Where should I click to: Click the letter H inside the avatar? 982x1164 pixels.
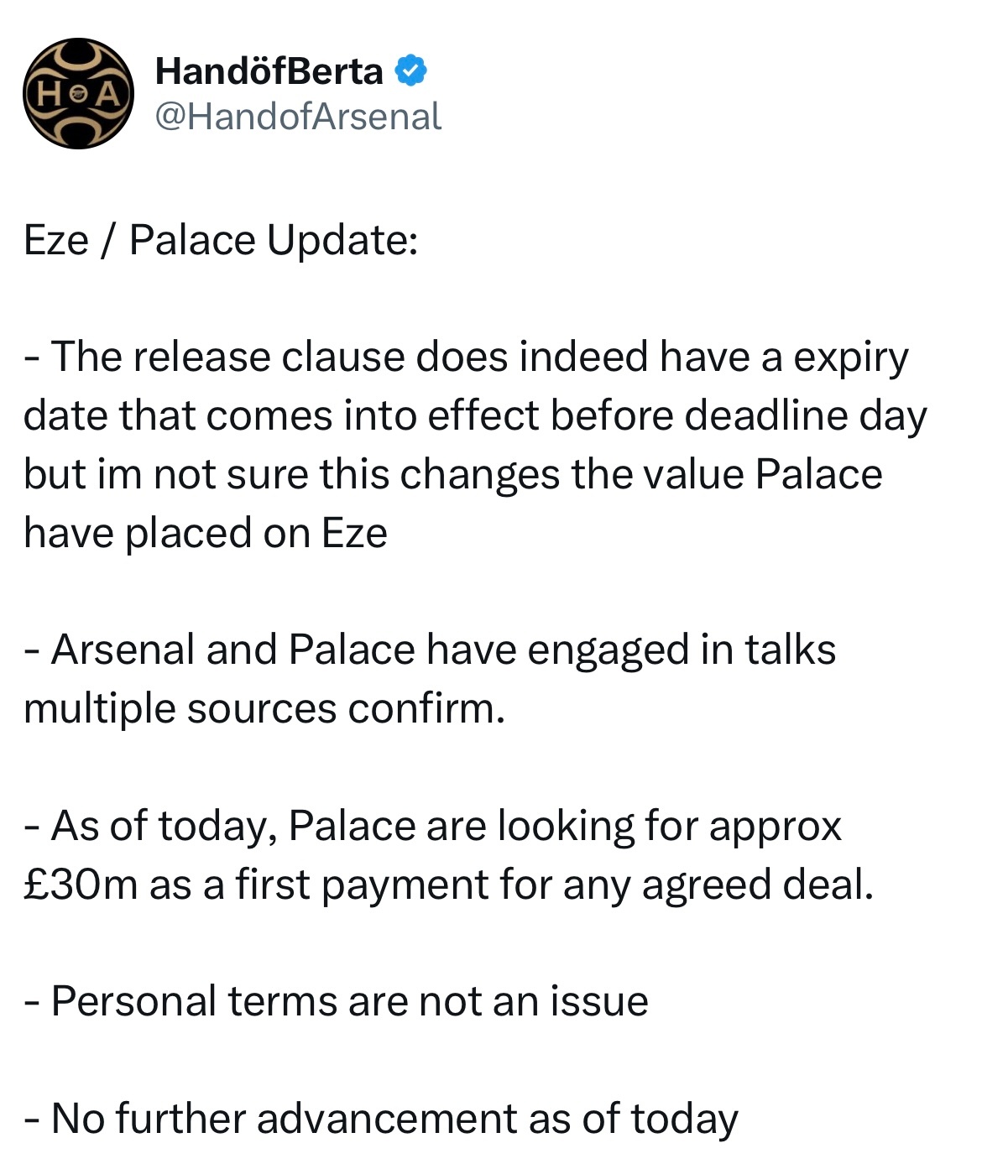(50, 94)
